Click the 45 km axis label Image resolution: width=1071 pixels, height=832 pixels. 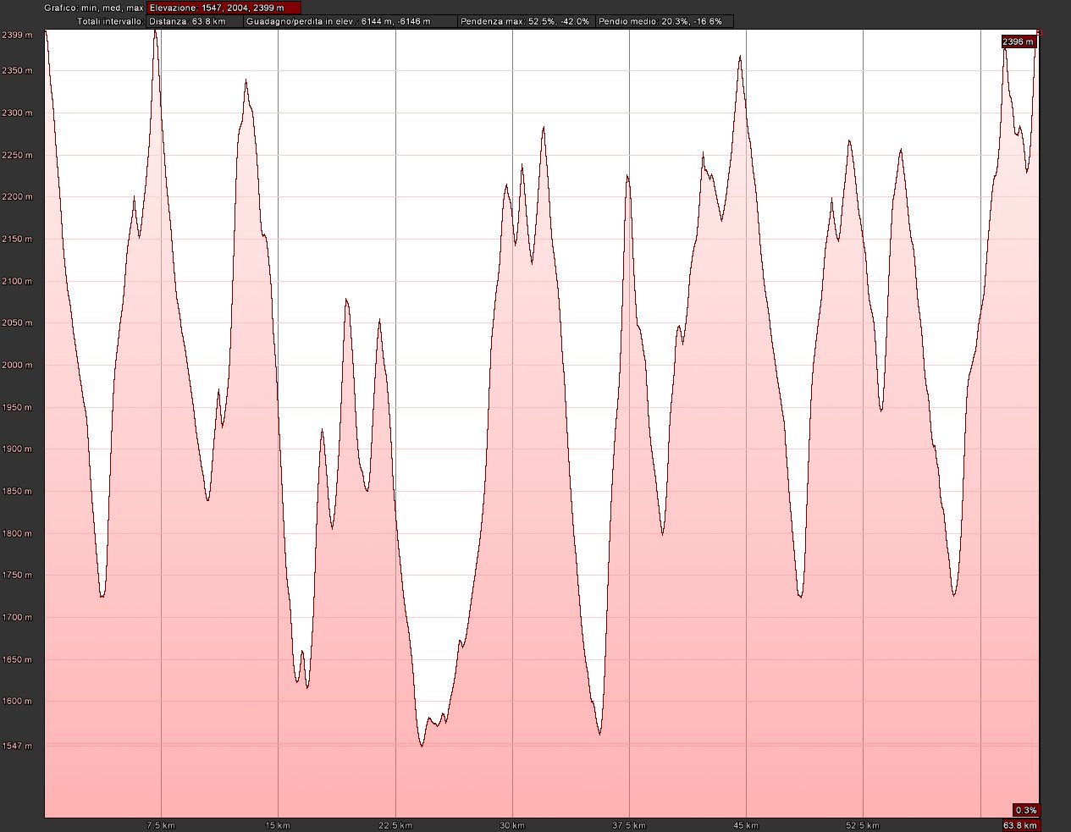pyautogui.click(x=746, y=825)
